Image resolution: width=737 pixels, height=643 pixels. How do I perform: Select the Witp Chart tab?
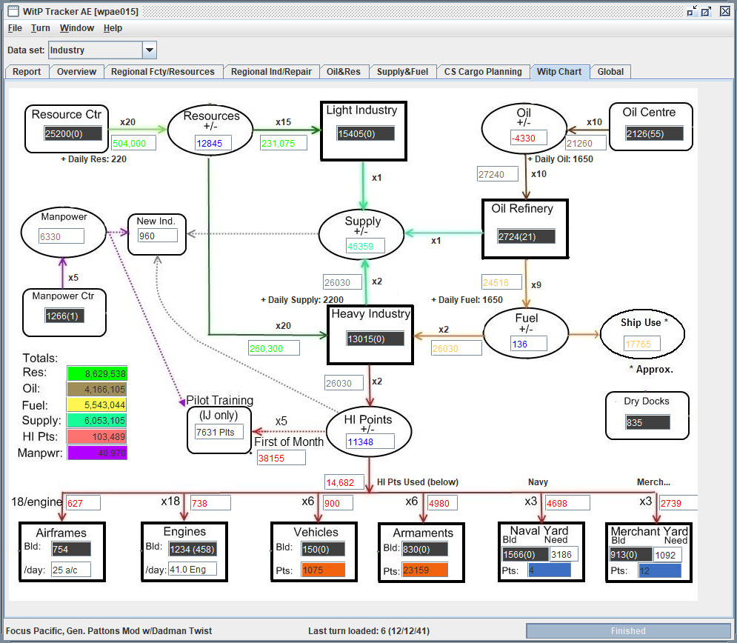coord(559,72)
